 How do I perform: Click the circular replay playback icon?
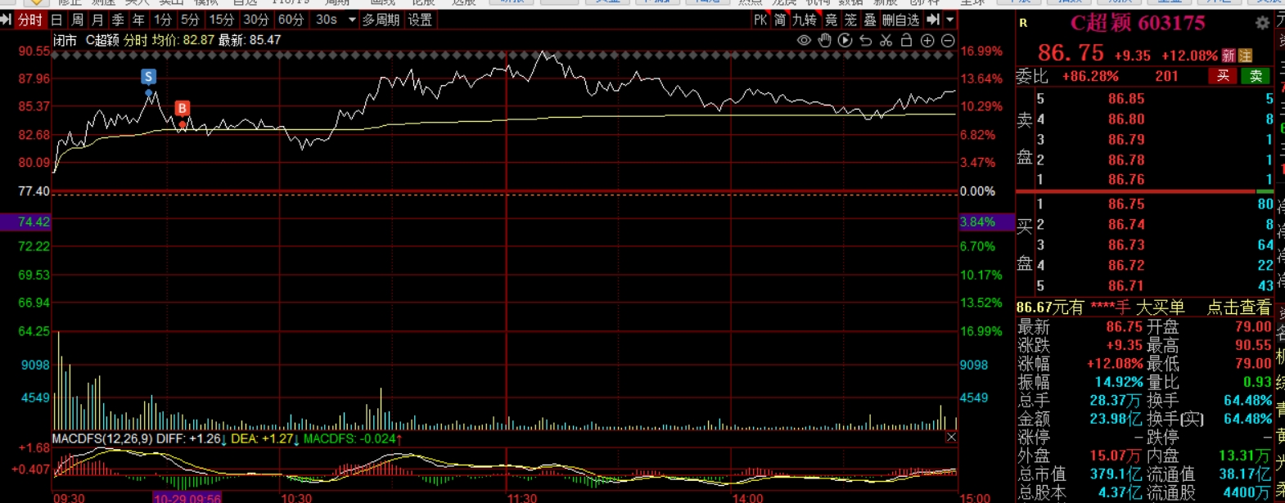coord(845,40)
